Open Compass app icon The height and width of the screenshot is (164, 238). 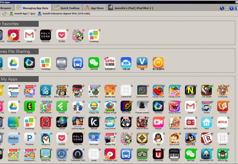pyautogui.click(x=190, y=90)
